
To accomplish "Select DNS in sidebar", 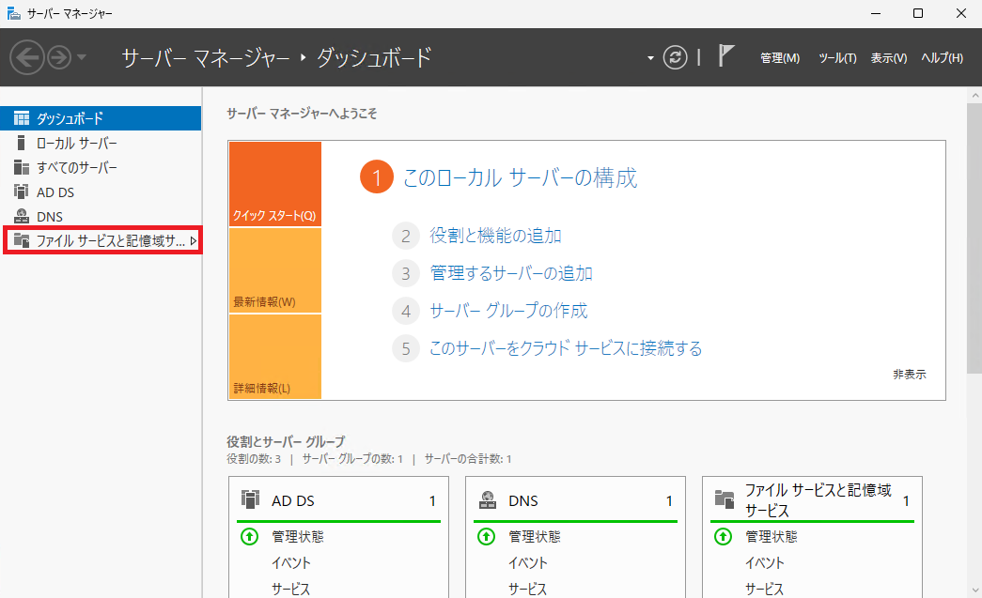I will 101,217.
